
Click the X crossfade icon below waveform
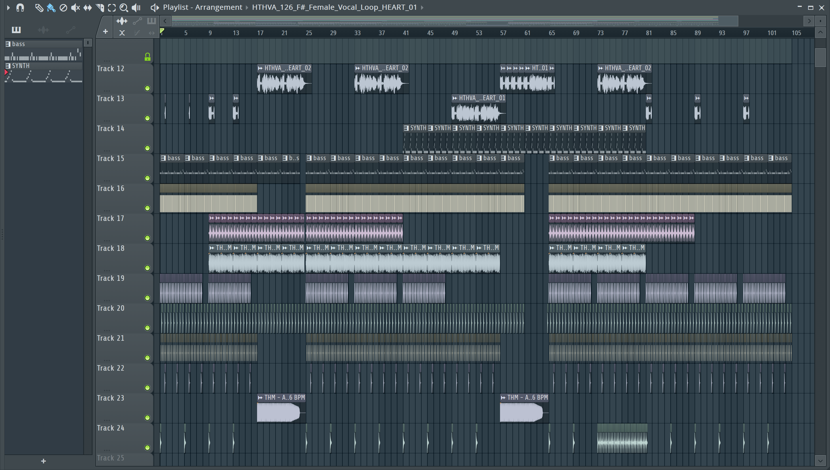(x=122, y=33)
